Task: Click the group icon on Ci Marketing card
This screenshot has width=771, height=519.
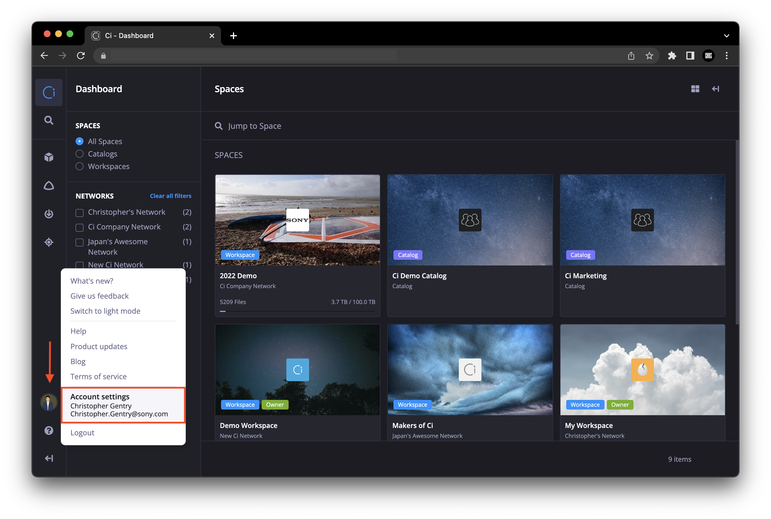Action: tap(642, 220)
